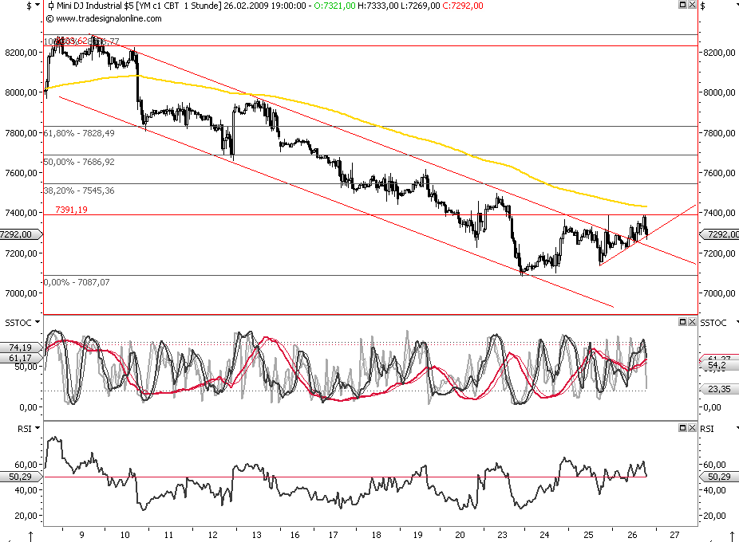Expand the left RSI indicator dropdown
739x542 pixels.
(x=38, y=428)
